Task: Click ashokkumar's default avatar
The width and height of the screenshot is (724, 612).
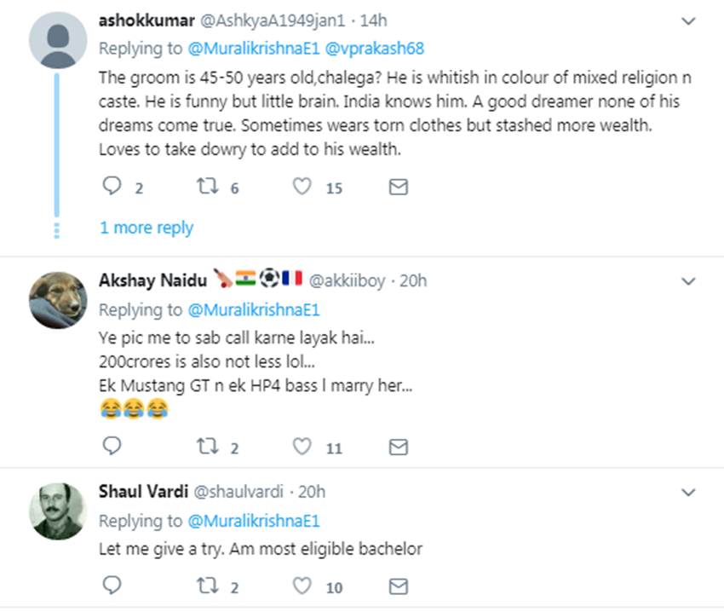Action: click(58, 38)
